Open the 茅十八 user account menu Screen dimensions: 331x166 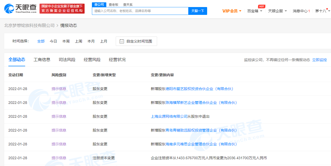(322, 11)
